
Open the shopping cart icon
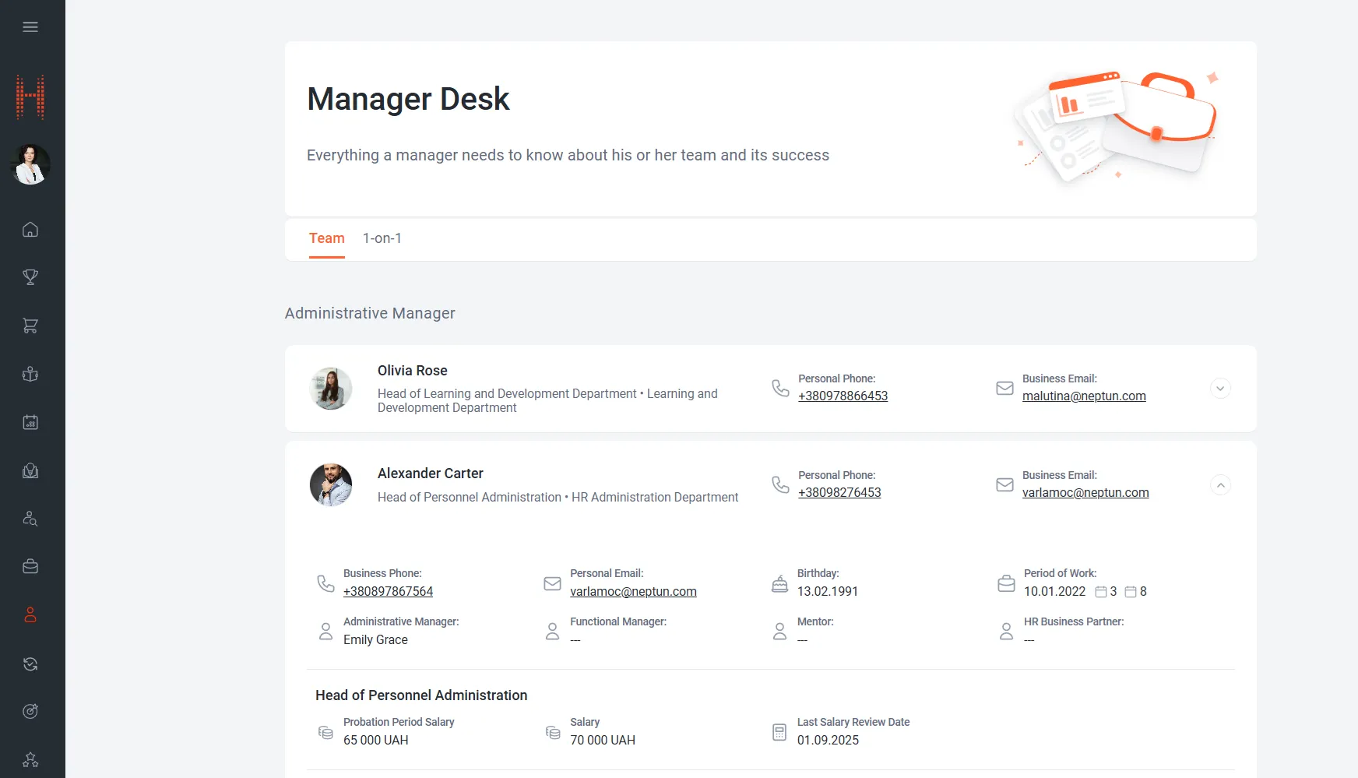pyautogui.click(x=30, y=326)
